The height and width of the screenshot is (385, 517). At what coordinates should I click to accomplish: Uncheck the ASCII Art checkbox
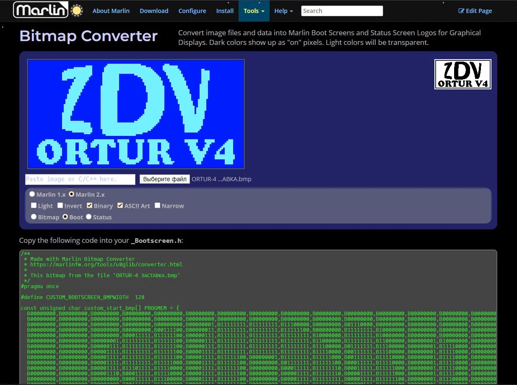pyautogui.click(x=120, y=206)
